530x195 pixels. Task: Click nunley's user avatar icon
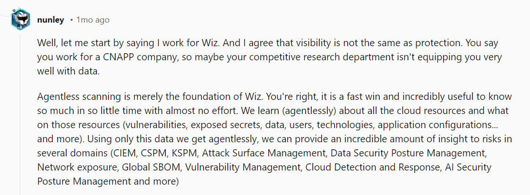(20, 20)
